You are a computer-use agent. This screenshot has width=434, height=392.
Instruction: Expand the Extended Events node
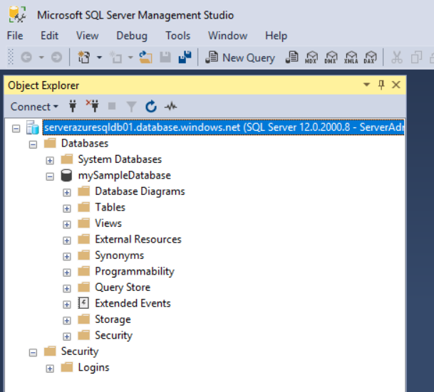[x=67, y=304]
